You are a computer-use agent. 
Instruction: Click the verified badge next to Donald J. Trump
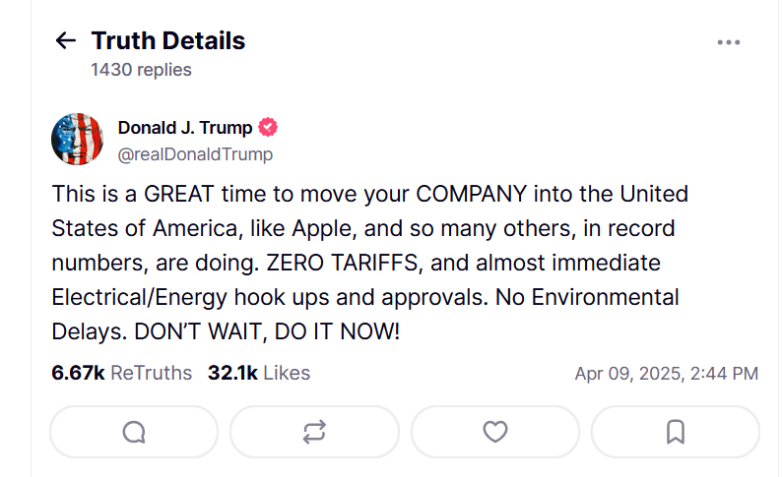268,128
